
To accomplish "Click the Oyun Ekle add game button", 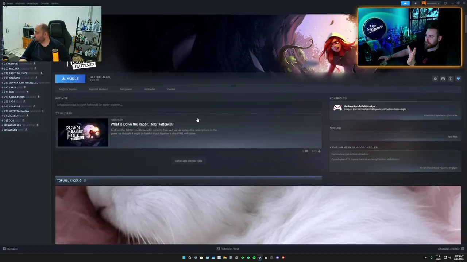I will coord(10,249).
